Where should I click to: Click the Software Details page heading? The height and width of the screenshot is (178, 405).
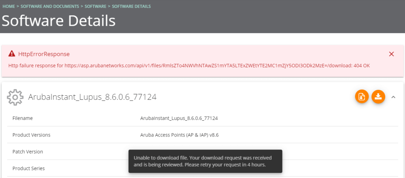[x=59, y=21]
